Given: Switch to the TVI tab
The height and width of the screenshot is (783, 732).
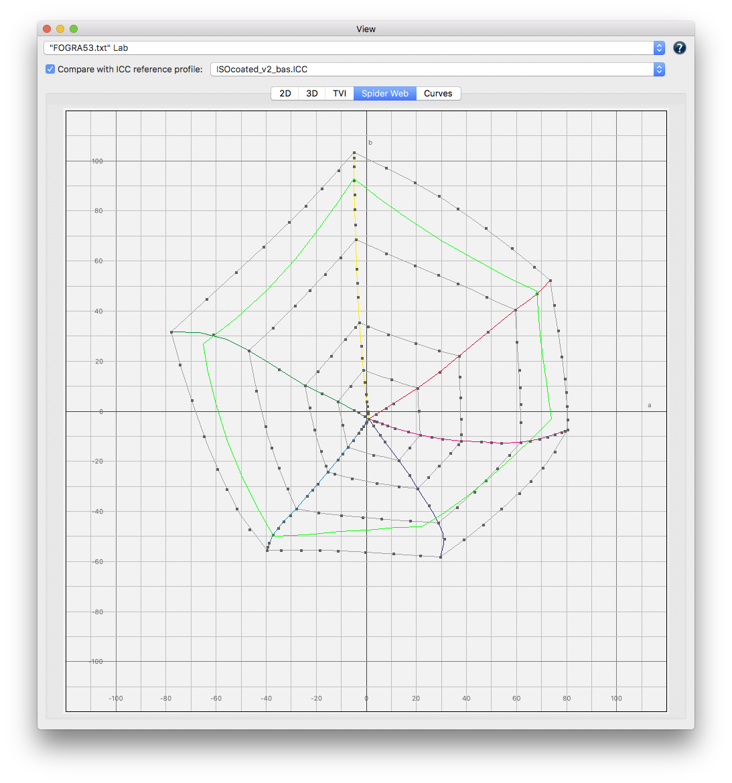Looking at the screenshot, I should point(340,93).
